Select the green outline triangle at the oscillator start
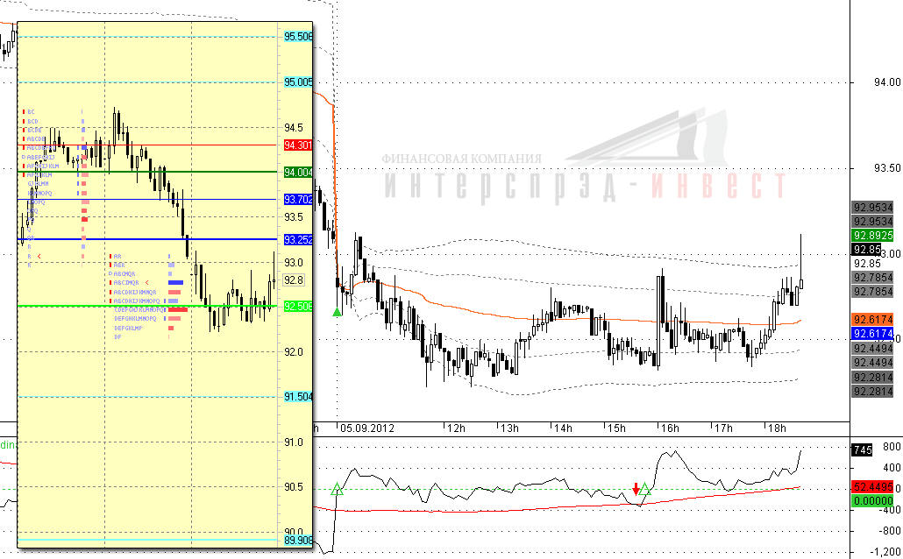This screenshot has width=903, height=559. 337,489
